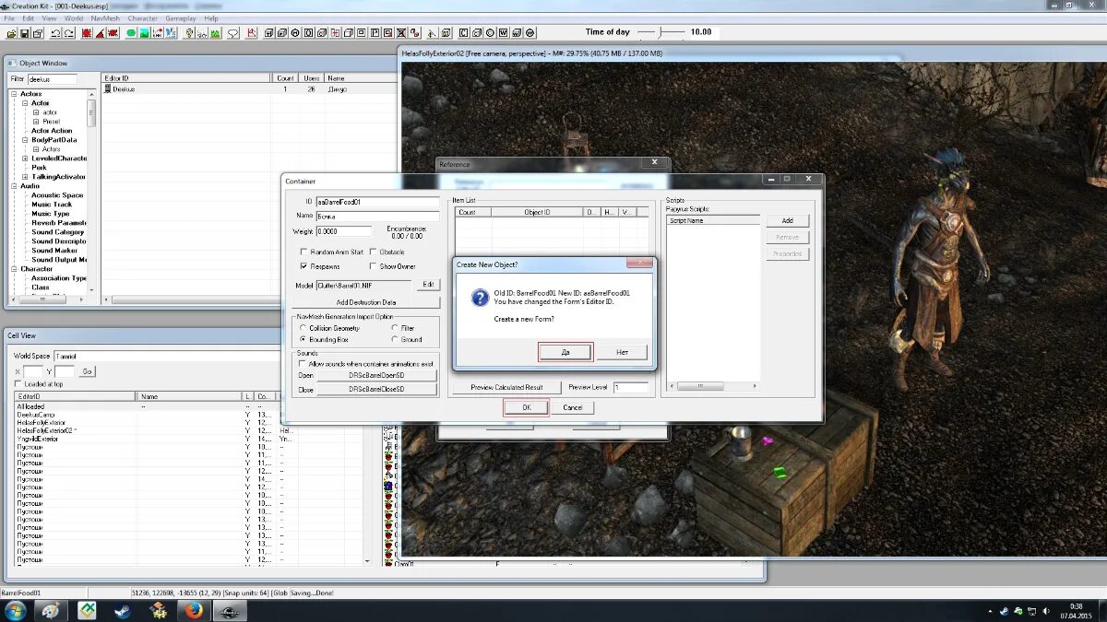The width and height of the screenshot is (1107, 622).
Task: Adjust the Time of day slider
Action: pos(660,32)
